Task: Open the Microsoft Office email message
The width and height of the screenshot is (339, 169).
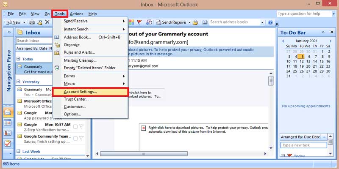Action: pos(34,104)
